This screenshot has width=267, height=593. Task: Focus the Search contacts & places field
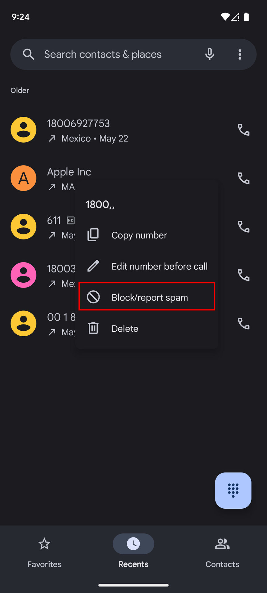coord(117,54)
